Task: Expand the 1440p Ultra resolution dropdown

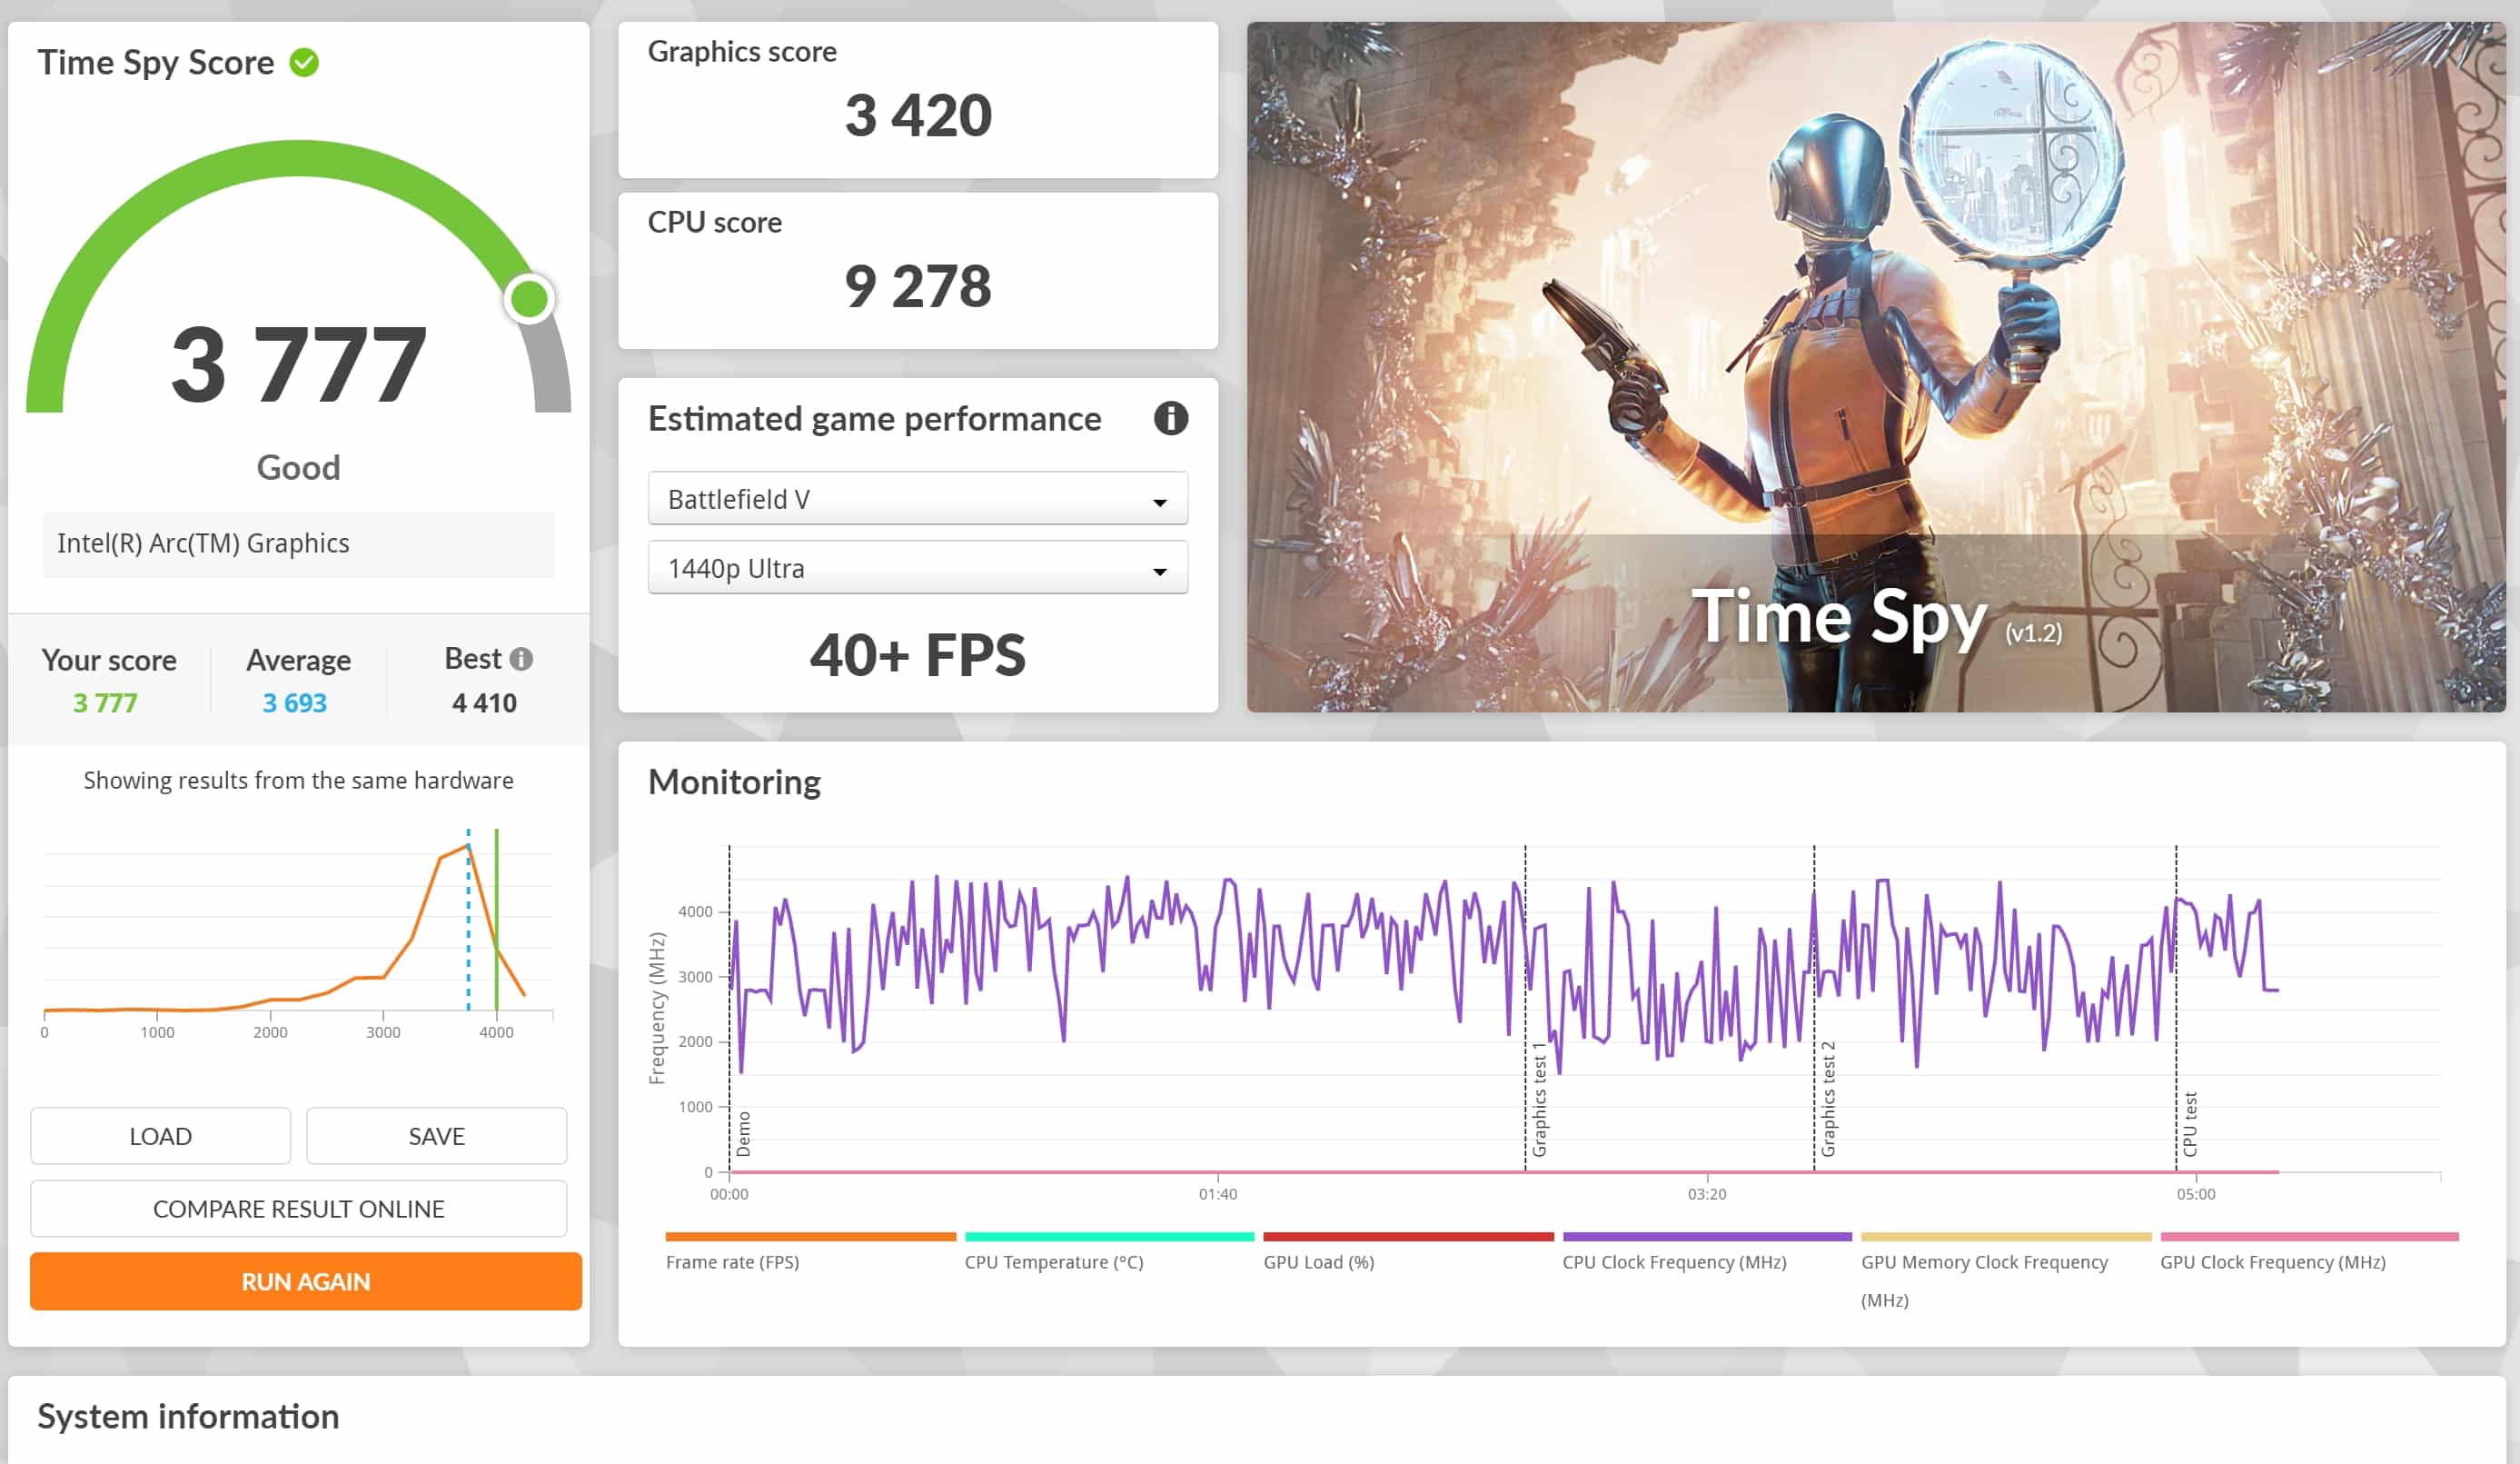Action: click(917, 567)
